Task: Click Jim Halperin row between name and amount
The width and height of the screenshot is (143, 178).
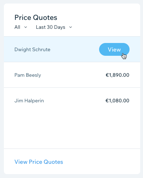Action: [75, 101]
